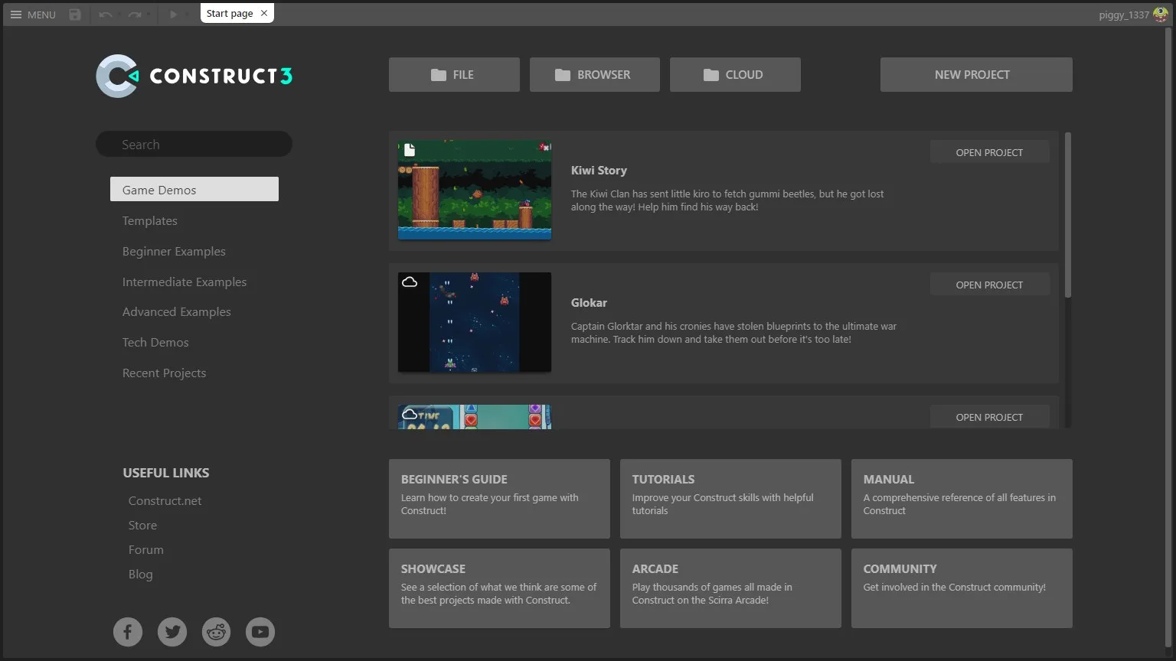Viewport: 1176px width, 661px height.
Task: Open the Store link
Action: coord(142,525)
